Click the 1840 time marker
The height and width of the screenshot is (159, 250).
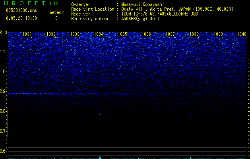(242, 34)
